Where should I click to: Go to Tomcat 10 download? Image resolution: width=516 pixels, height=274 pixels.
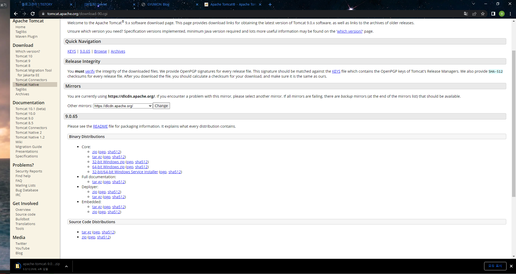(x=24, y=56)
